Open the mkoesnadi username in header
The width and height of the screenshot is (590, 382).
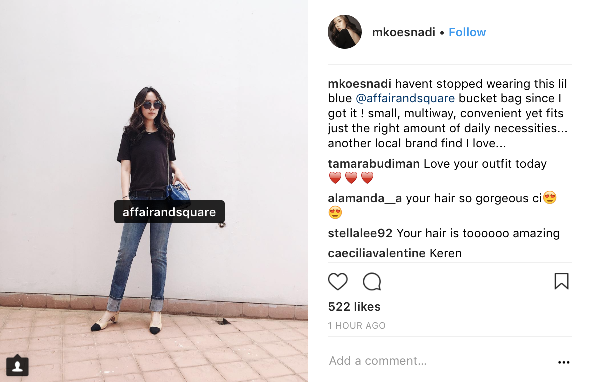point(403,32)
